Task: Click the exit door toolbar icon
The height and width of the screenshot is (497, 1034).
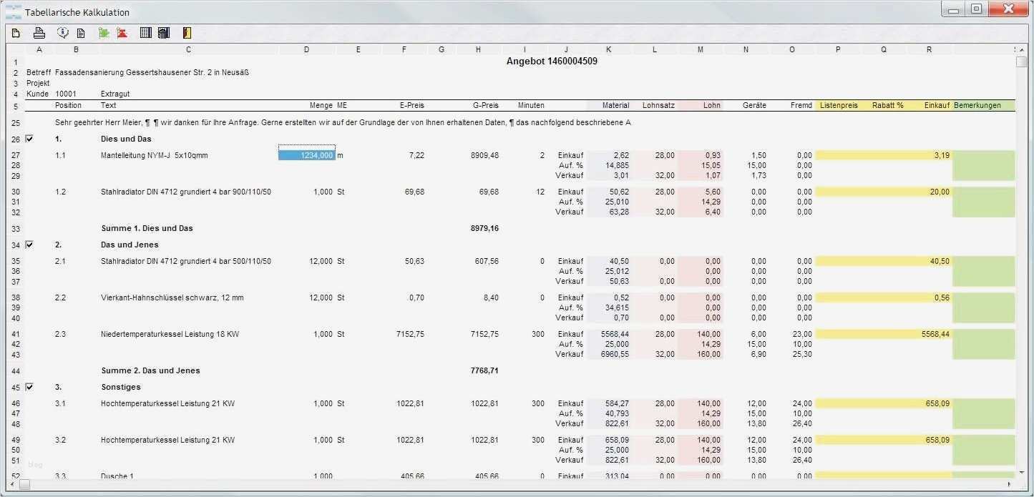Action: tap(187, 32)
